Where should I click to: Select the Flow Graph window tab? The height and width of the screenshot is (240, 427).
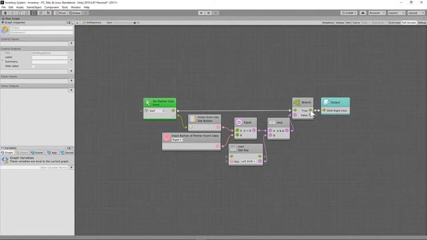pos(11,19)
